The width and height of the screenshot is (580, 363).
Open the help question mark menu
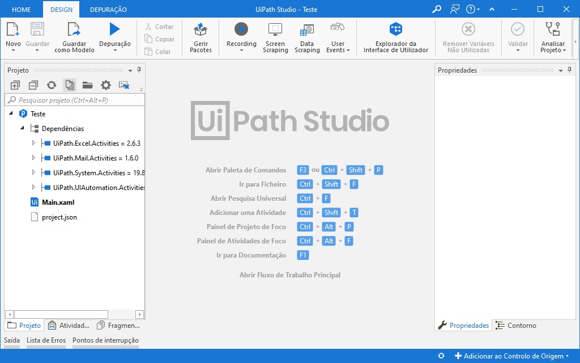[x=473, y=9]
